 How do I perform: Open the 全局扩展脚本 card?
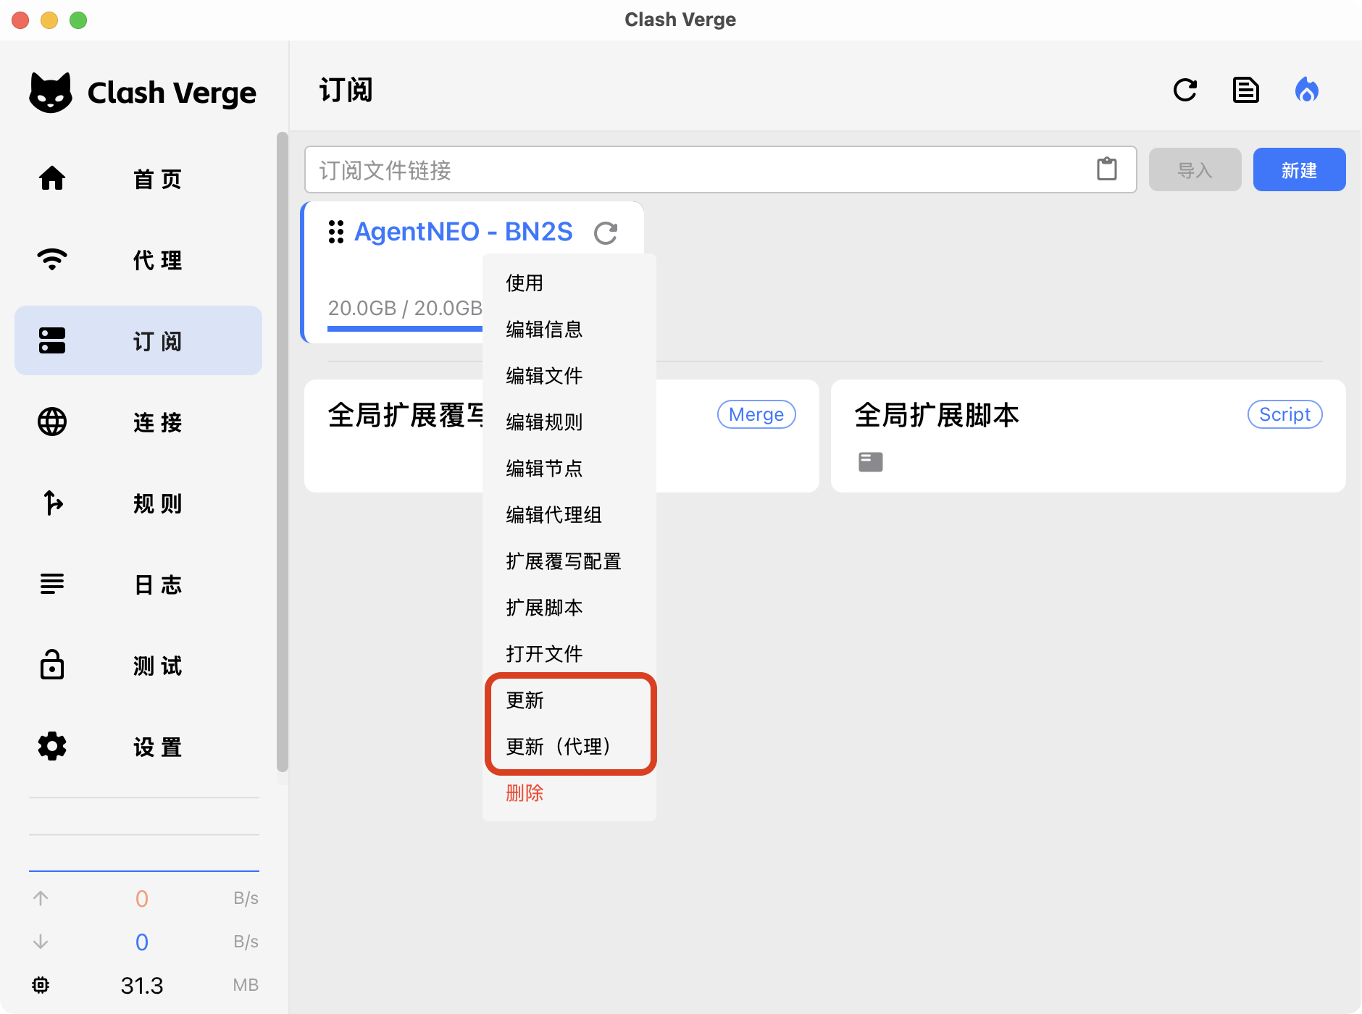click(1088, 436)
